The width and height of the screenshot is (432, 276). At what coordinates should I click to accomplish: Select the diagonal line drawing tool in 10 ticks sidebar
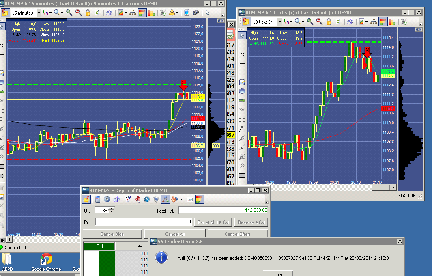(242, 44)
